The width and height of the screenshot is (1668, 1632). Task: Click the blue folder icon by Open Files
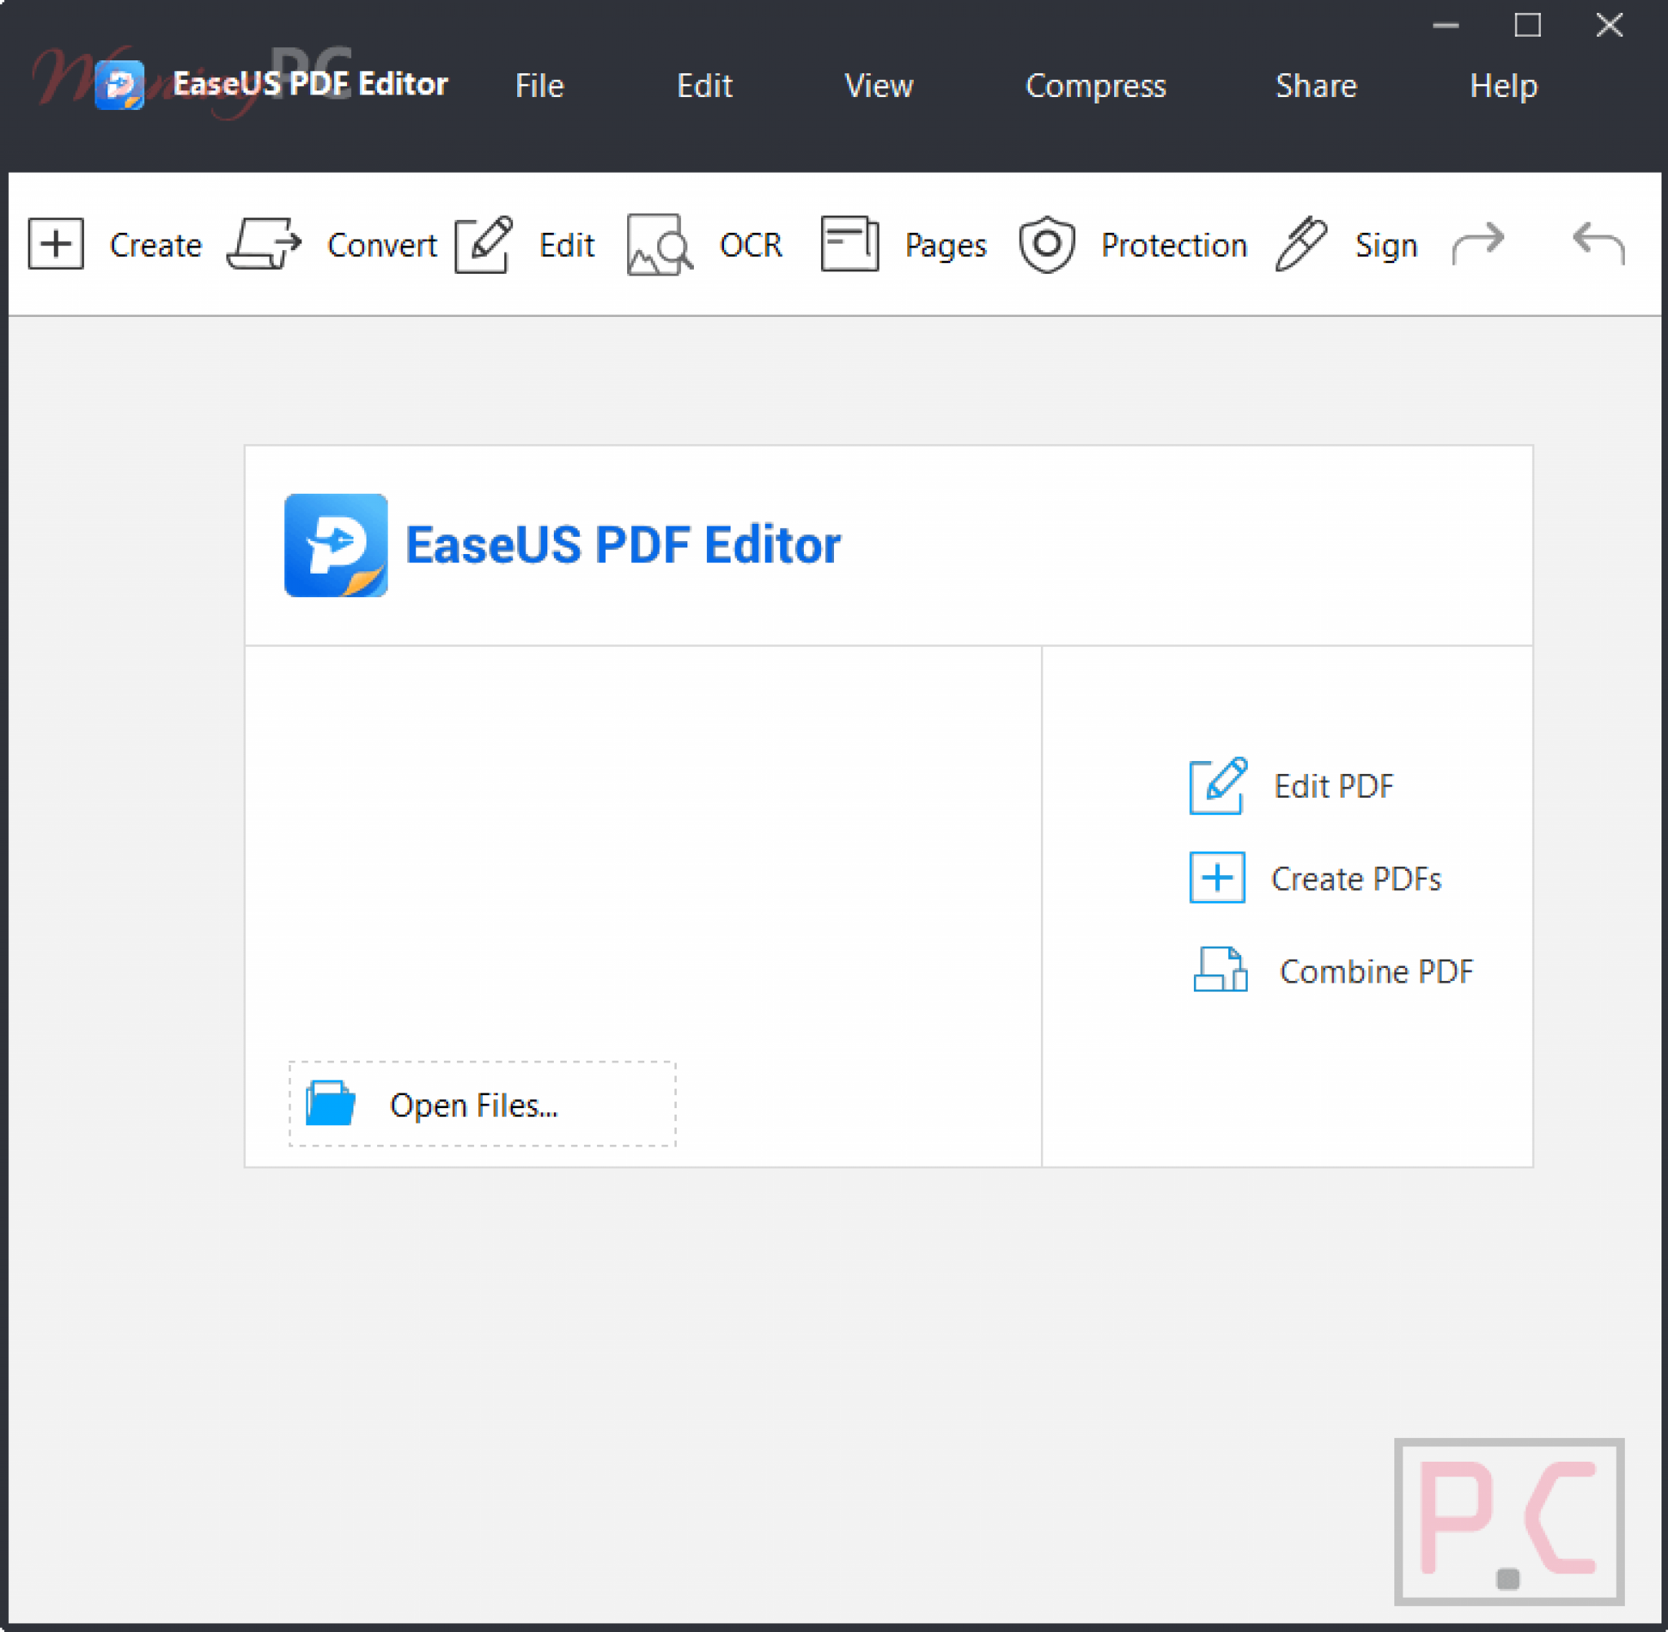[331, 1102]
